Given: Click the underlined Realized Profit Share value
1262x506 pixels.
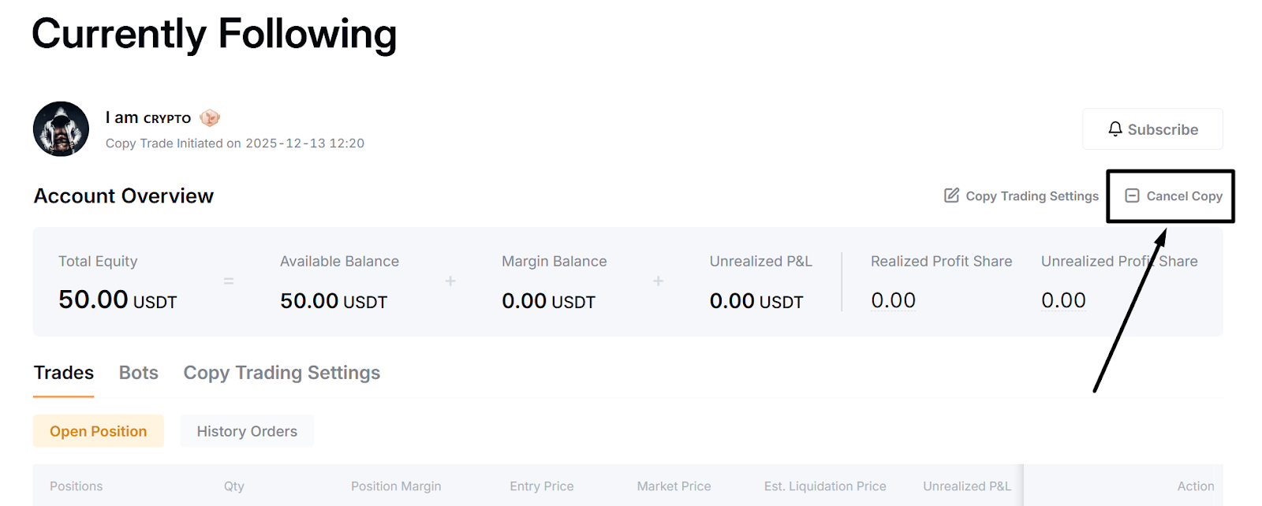Looking at the screenshot, I should 892,300.
